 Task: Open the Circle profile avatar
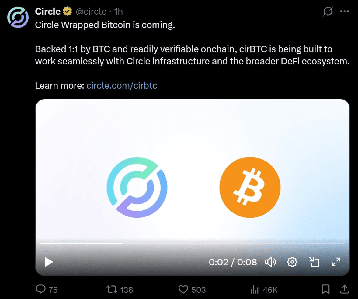point(18,17)
